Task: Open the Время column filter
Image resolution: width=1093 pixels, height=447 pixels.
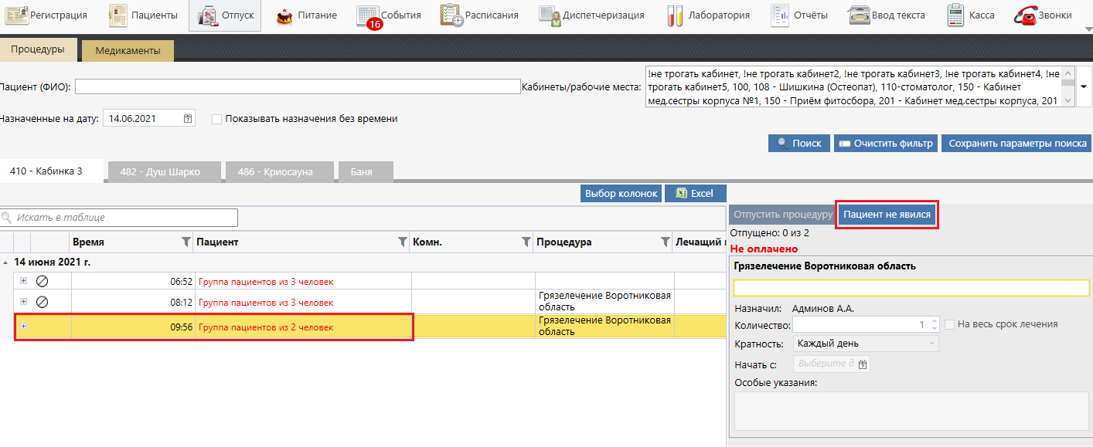Action: pyautogui.click(x=186, y=242)
